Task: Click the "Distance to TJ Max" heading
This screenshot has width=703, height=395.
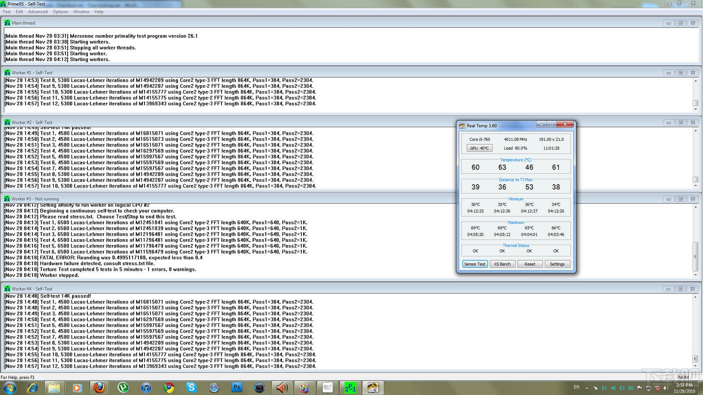Action: pyautogui.click(x=516, y=180)
